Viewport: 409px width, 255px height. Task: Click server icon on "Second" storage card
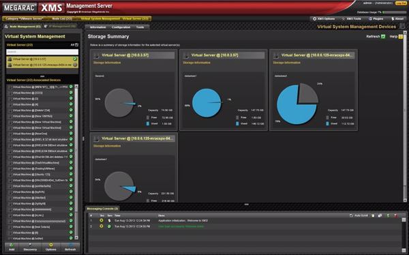click(x=96, y=55)
